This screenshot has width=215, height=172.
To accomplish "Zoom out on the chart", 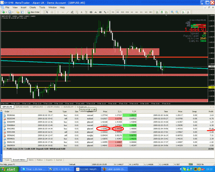I will click(177, 12).
